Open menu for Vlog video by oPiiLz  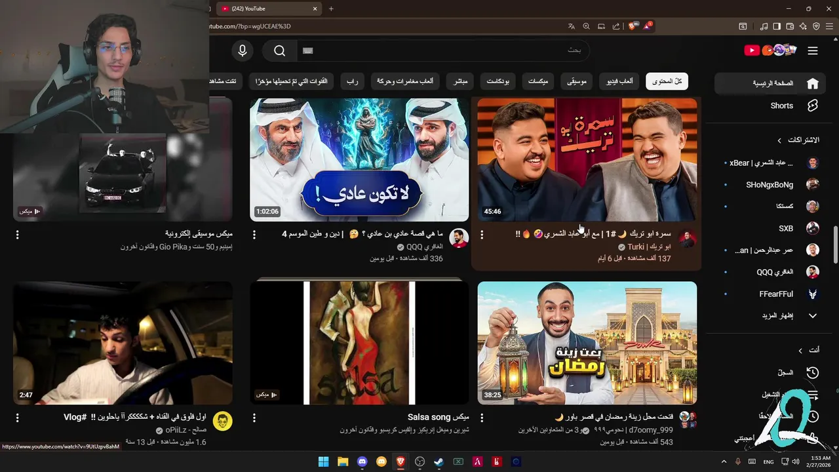(17, 418)
